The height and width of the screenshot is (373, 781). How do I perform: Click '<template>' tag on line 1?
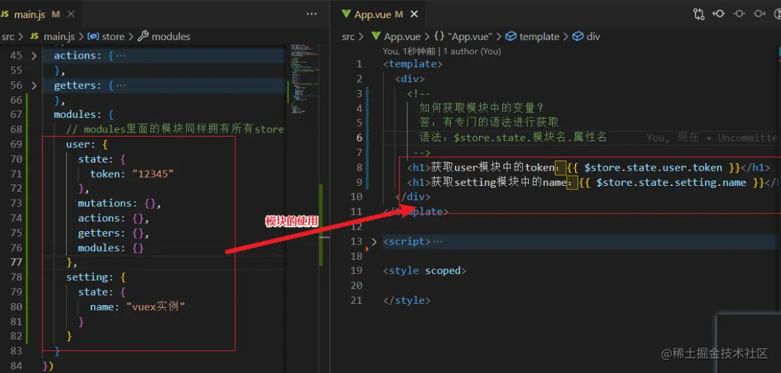coord(412,64)
